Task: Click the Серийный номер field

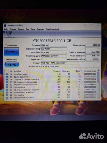Action: point(54,49)
